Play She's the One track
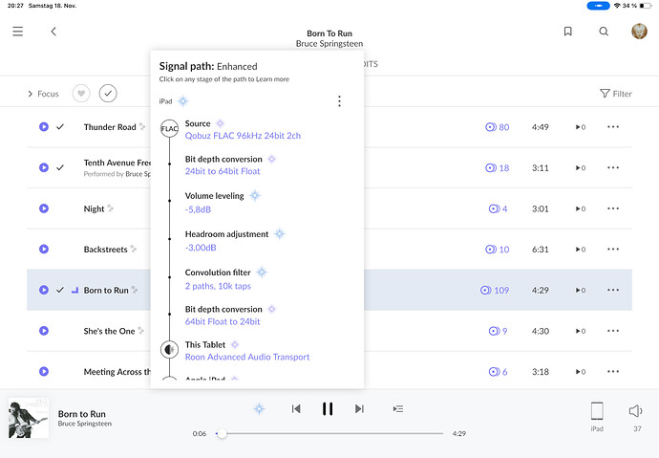 (x=44, y=331)
